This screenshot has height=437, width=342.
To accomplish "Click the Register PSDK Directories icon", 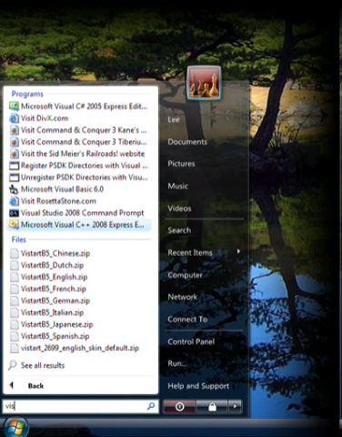I will coord(14,166).
